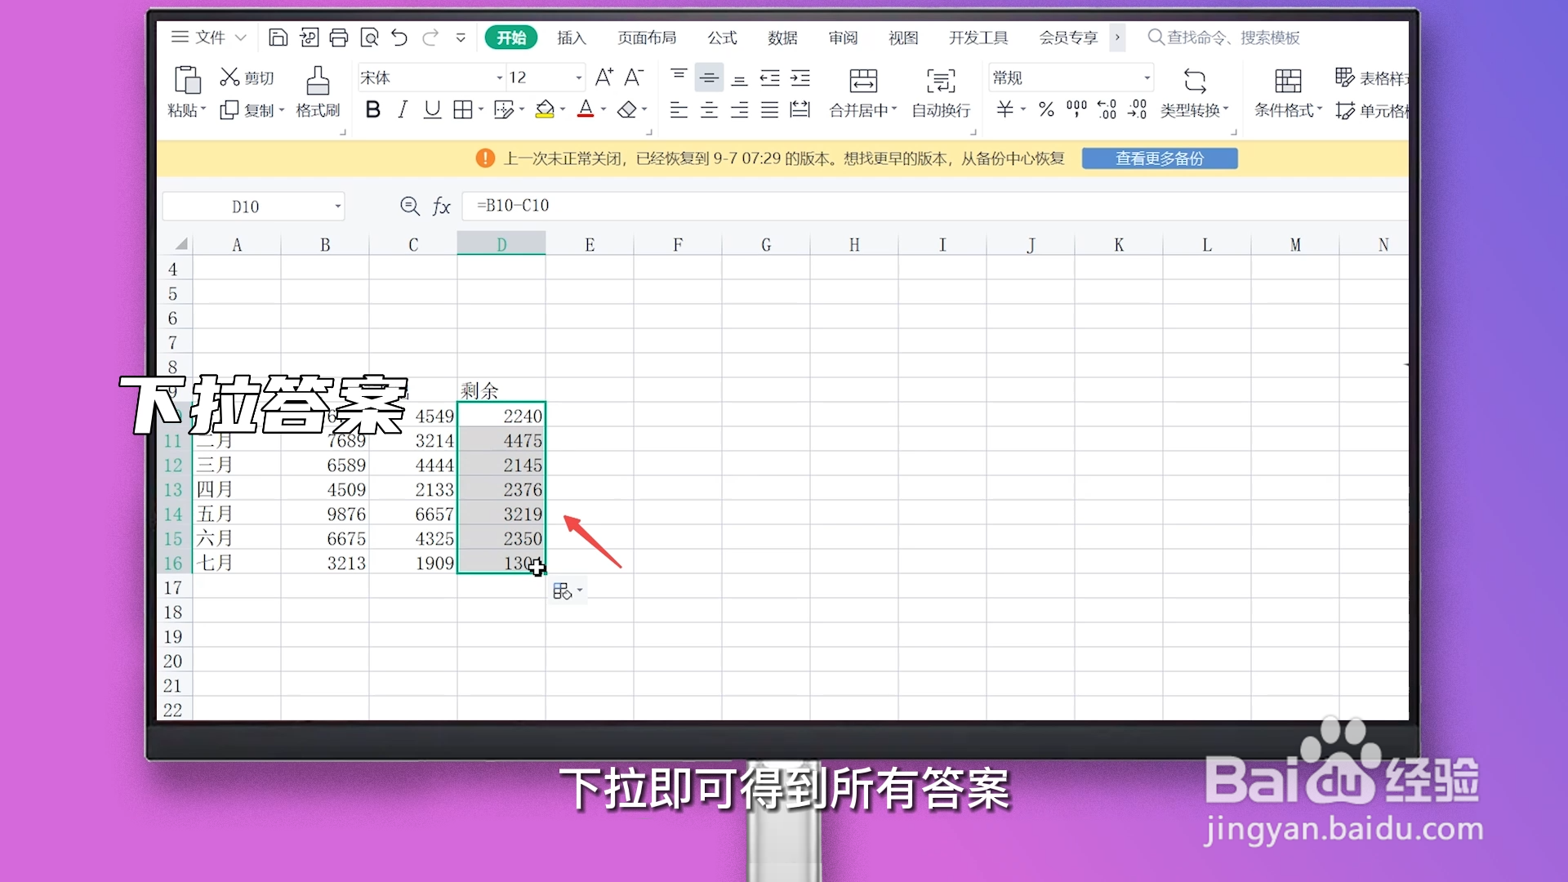Click Decrease decimal places icon

coord(1137,109)
